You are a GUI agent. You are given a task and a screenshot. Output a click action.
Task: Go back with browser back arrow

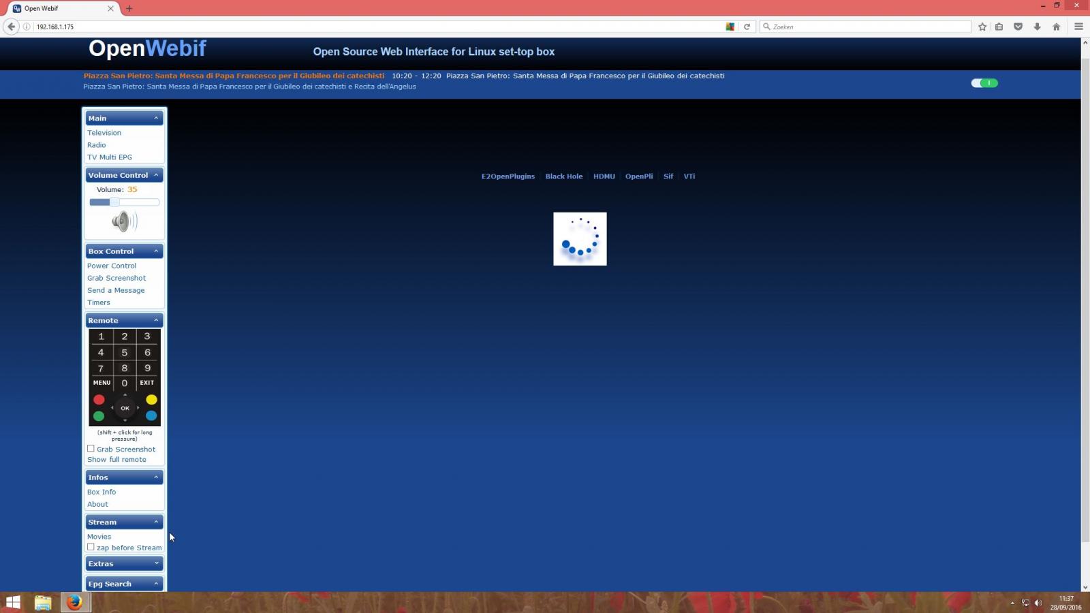point(11,27)
